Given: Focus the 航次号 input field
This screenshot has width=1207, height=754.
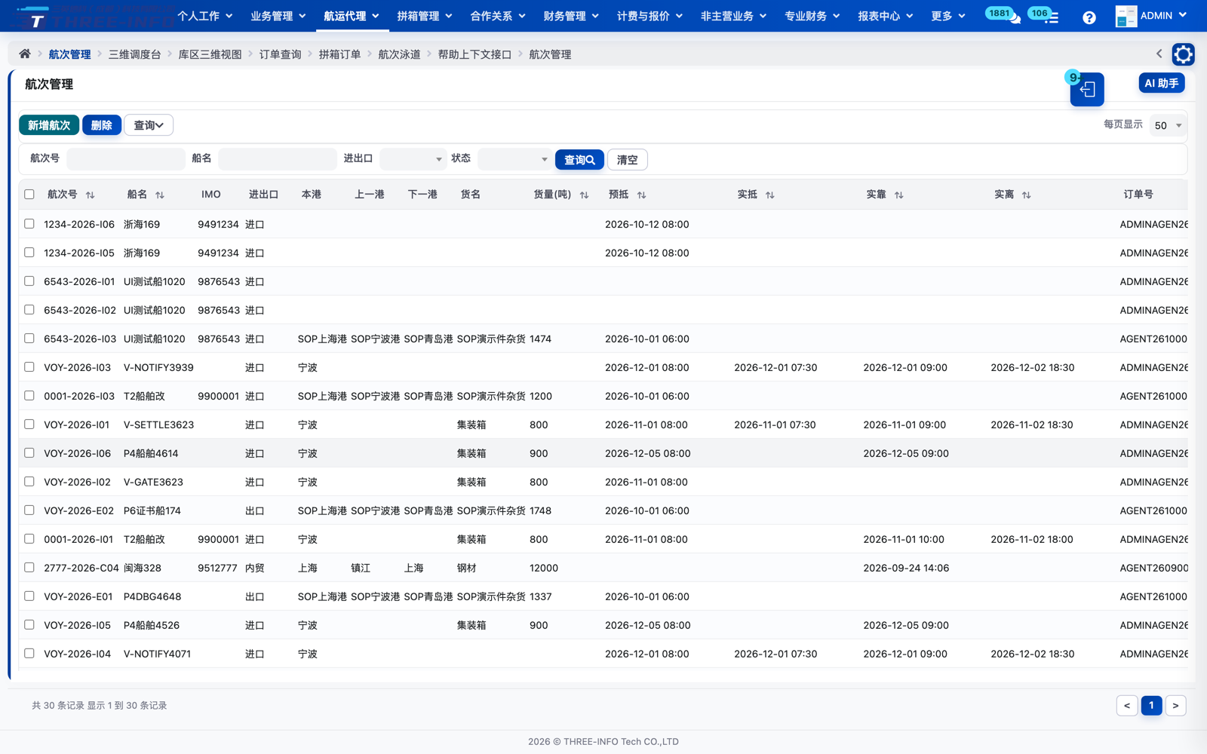Looking at the screenshot, I should (126, 159).
